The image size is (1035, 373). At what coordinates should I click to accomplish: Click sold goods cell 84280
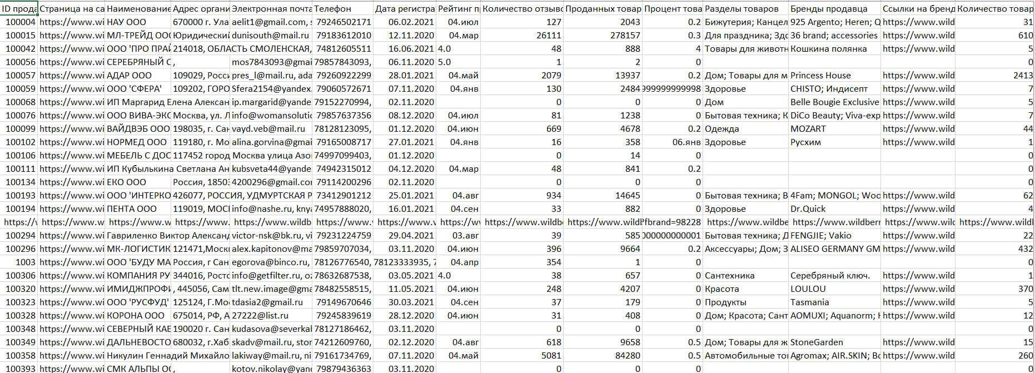tap(603, 355)
